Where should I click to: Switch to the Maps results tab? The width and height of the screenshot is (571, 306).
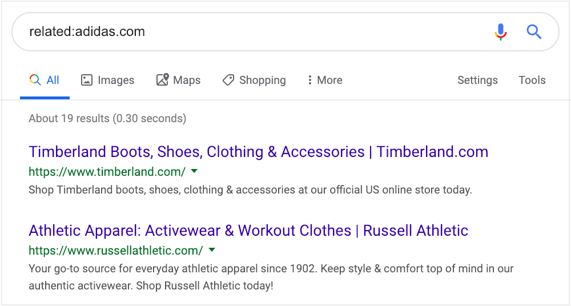[x=178, y=80]
